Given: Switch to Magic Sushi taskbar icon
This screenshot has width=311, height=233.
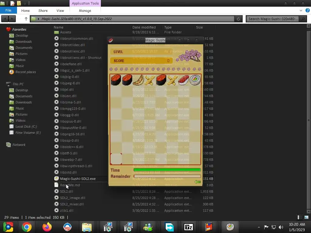Looking at the screenshot, I should point(230,227).
